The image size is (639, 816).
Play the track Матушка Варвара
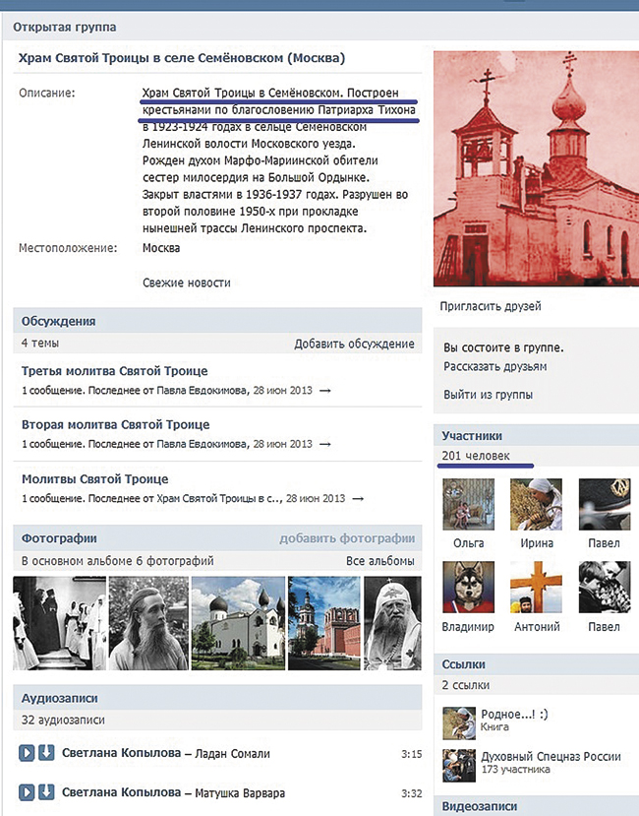coord(27,792)
